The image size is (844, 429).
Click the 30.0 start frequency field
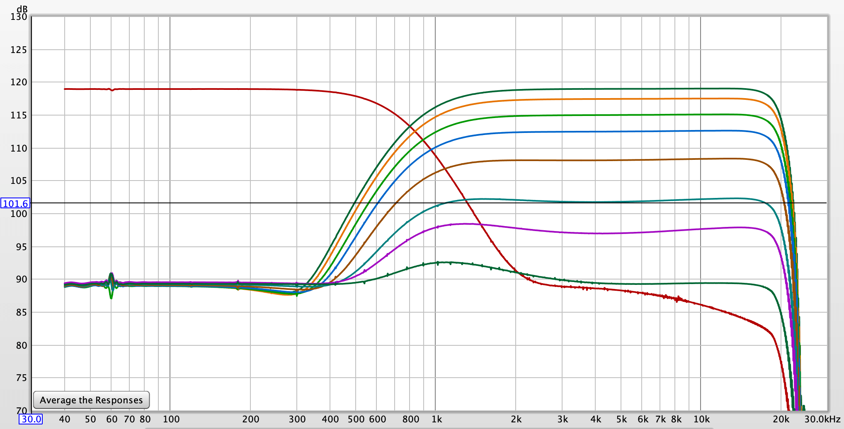tap(31, 419)
